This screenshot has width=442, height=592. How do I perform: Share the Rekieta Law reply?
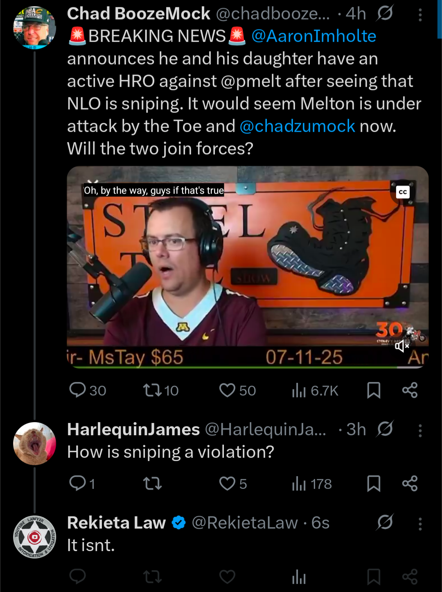(410, 577)
